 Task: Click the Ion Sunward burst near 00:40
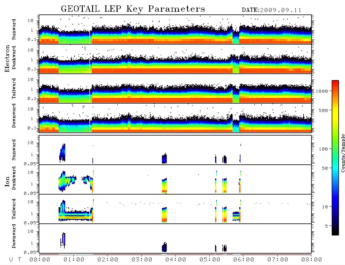point(63,153)
